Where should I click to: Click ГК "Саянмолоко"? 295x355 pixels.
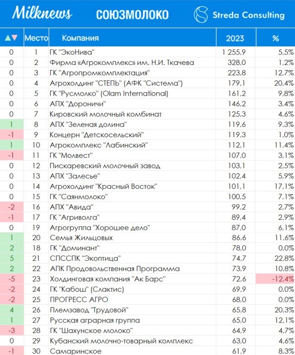(79, 196)
